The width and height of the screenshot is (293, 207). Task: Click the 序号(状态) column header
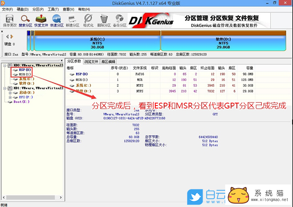pos(119,68)
